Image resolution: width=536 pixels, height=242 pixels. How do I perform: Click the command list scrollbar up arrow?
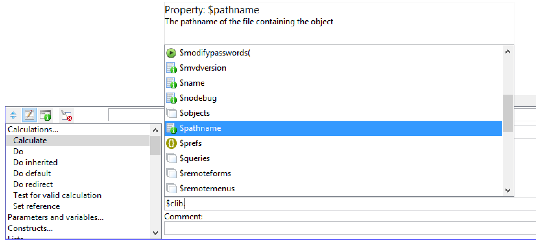[155, 130]
